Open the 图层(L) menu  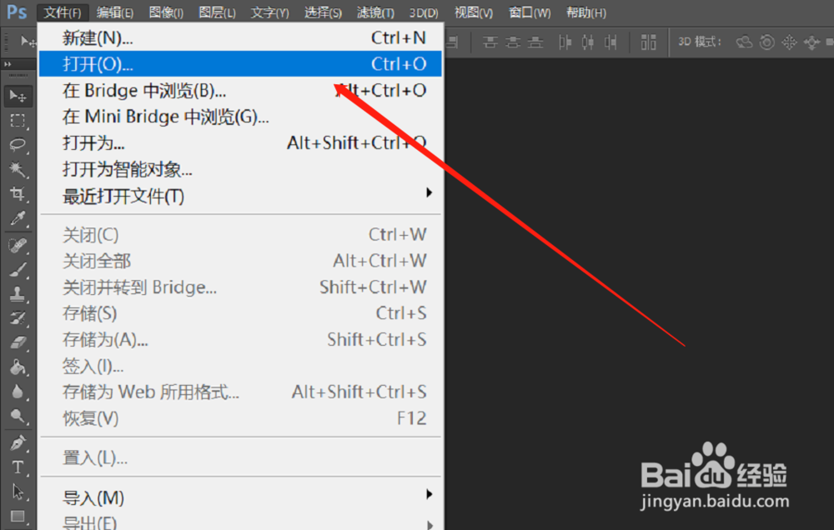(x=217, y=12)
